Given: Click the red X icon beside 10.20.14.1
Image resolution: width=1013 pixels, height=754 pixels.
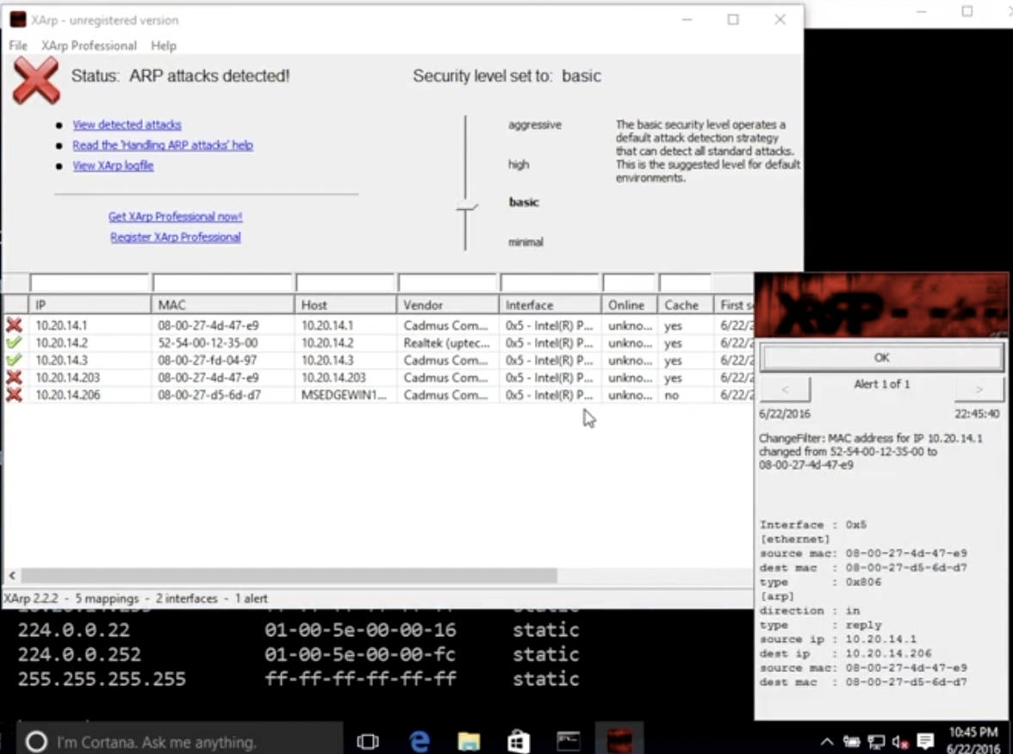Looking at the screenshot, I should coord(14,325).
